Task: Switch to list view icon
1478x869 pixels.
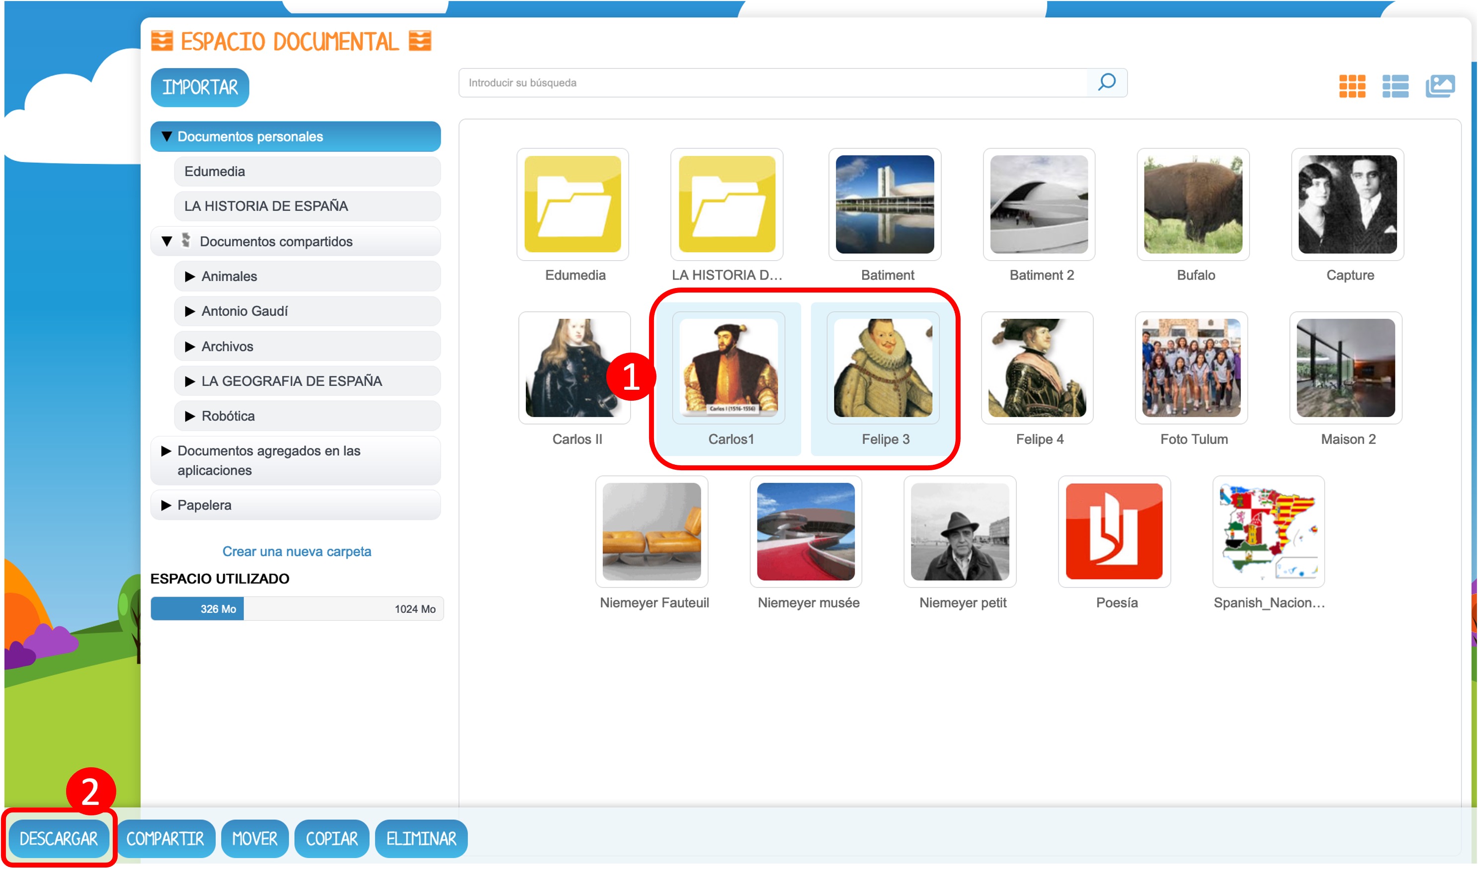Action: coord(1396,86)
